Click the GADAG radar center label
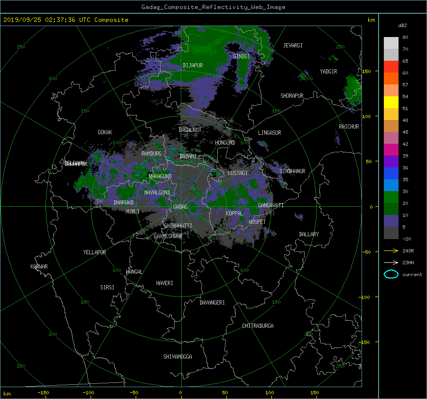The height and width of the screenshot is (399, 427). click(x=181, y=207)
